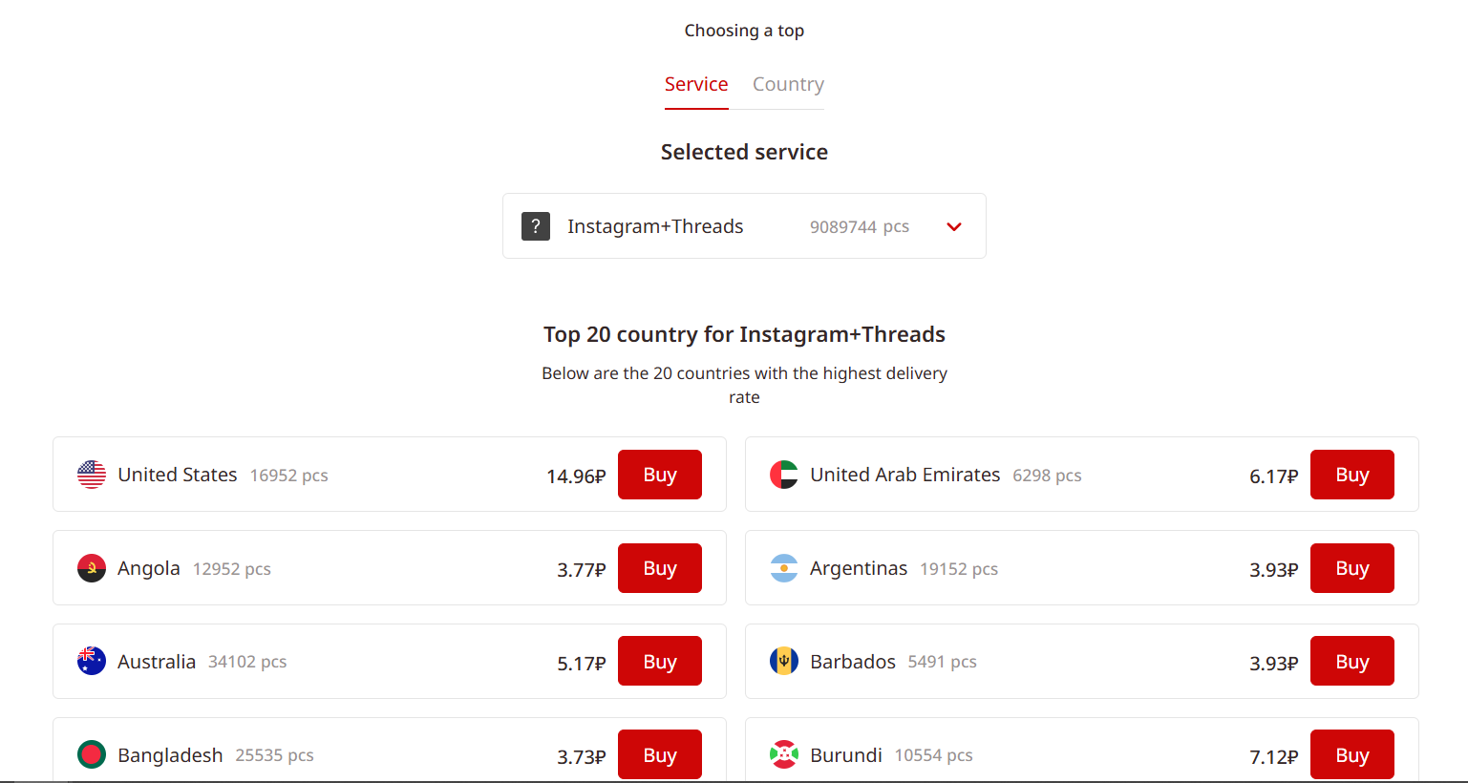Click the United Arab Emirates flag icon
The image size is (1468, 783).
pyautogui.click(x=784, y=475)
